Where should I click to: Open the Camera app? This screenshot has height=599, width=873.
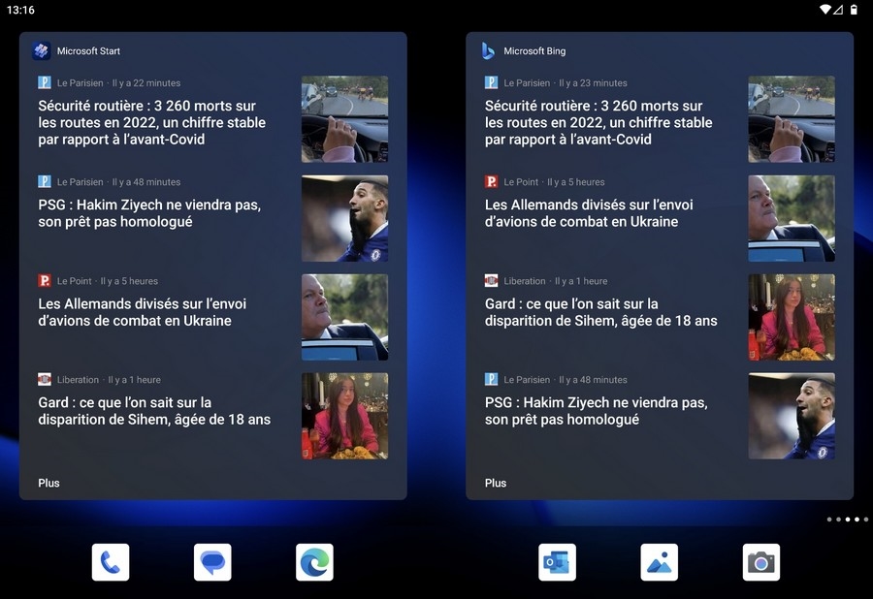pyautogui.click(x=761, y=562)
